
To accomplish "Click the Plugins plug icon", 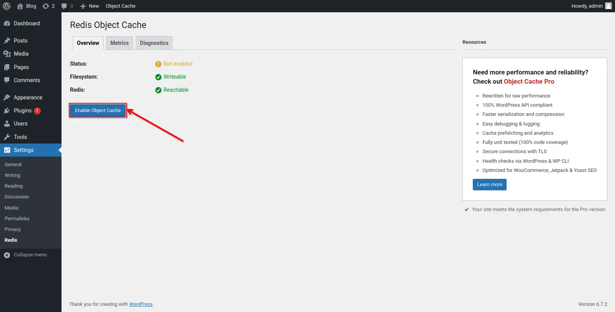I will (7, 111).
